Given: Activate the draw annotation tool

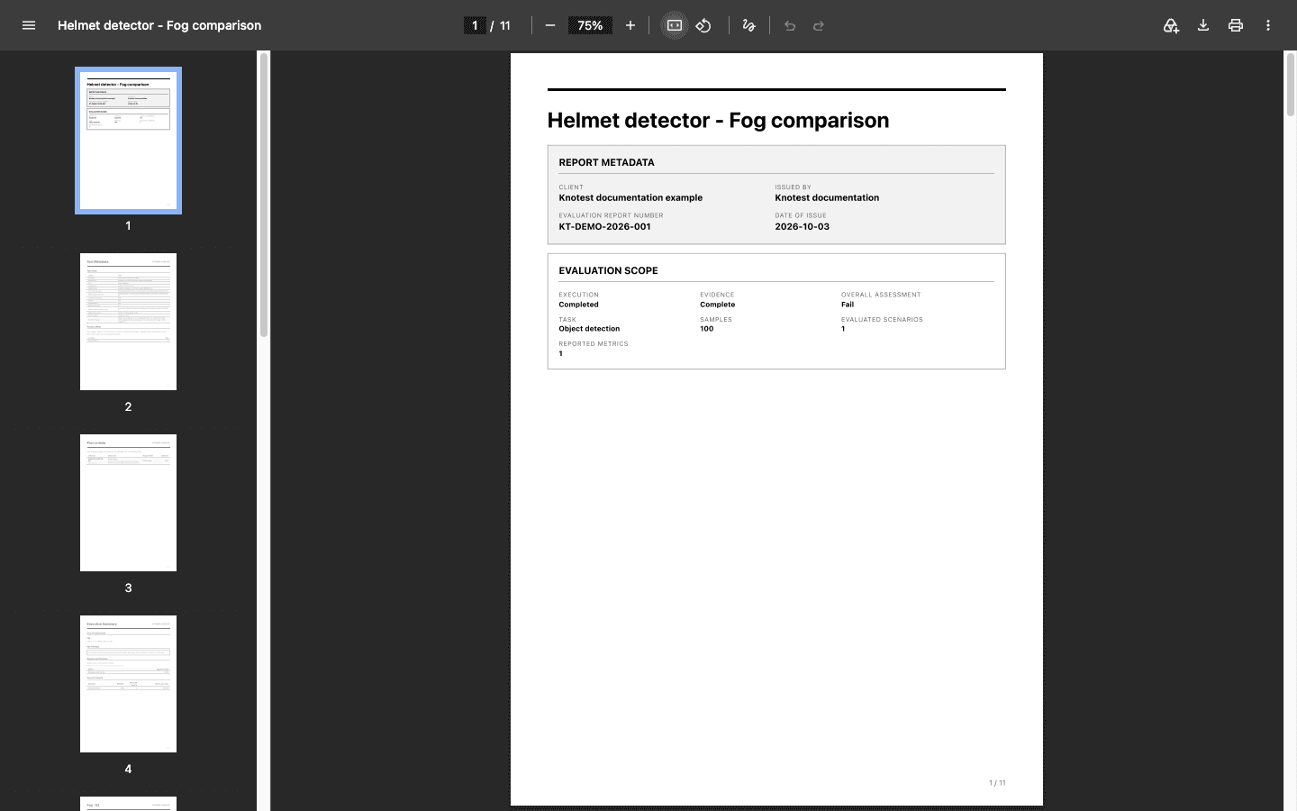Looking at the screenshot, I should pos(748,25).
